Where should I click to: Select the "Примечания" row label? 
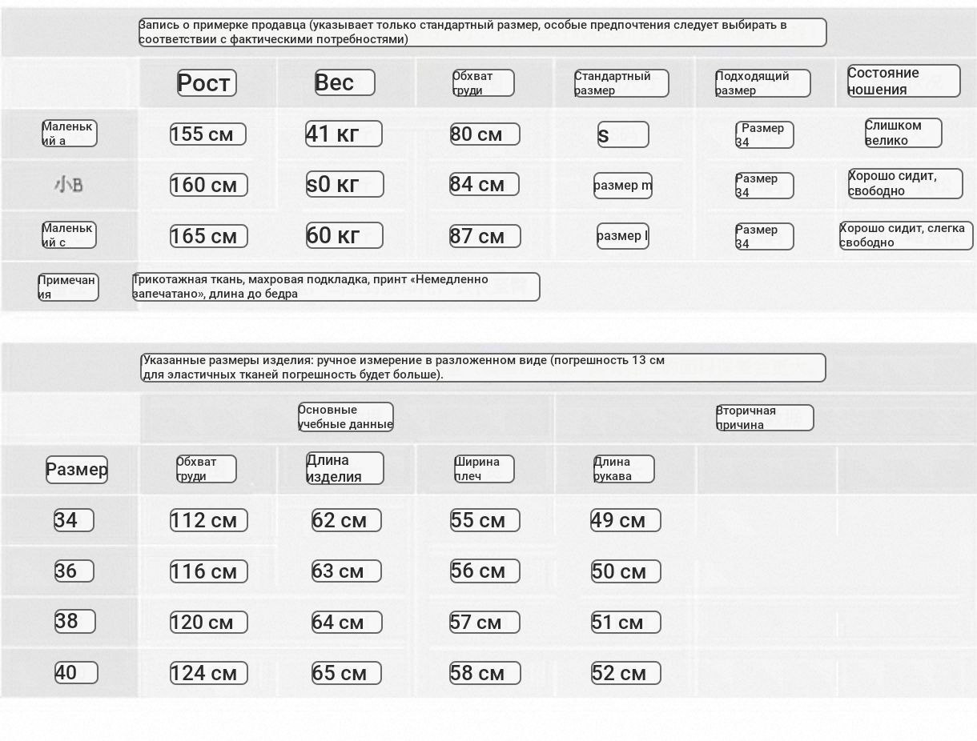[68, 287]
